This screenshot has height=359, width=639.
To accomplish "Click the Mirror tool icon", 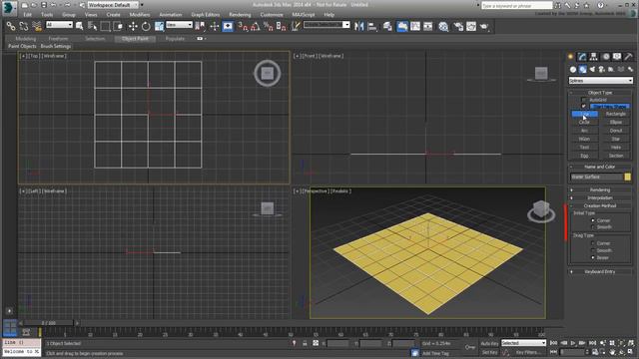I will tap(359, 27).
